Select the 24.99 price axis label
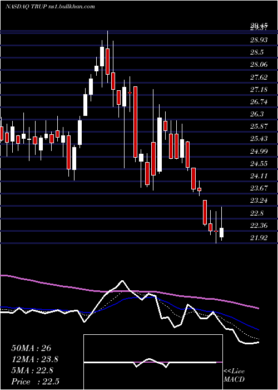The image size is (278, 390). [x=259, y=151]
